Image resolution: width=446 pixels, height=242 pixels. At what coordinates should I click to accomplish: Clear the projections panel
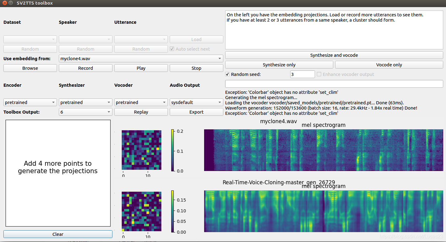pyautogui.click(x=58, y=234)
